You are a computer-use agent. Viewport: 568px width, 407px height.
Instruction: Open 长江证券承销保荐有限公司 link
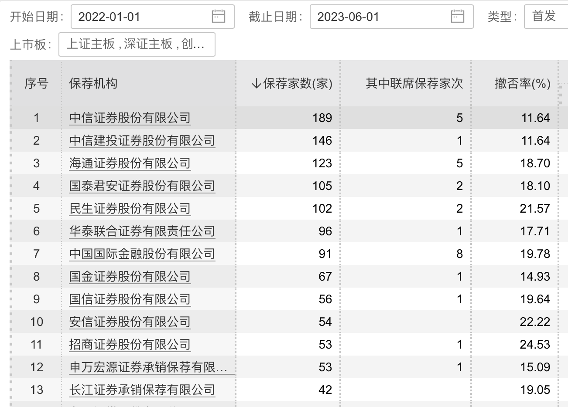pos(142,390)
